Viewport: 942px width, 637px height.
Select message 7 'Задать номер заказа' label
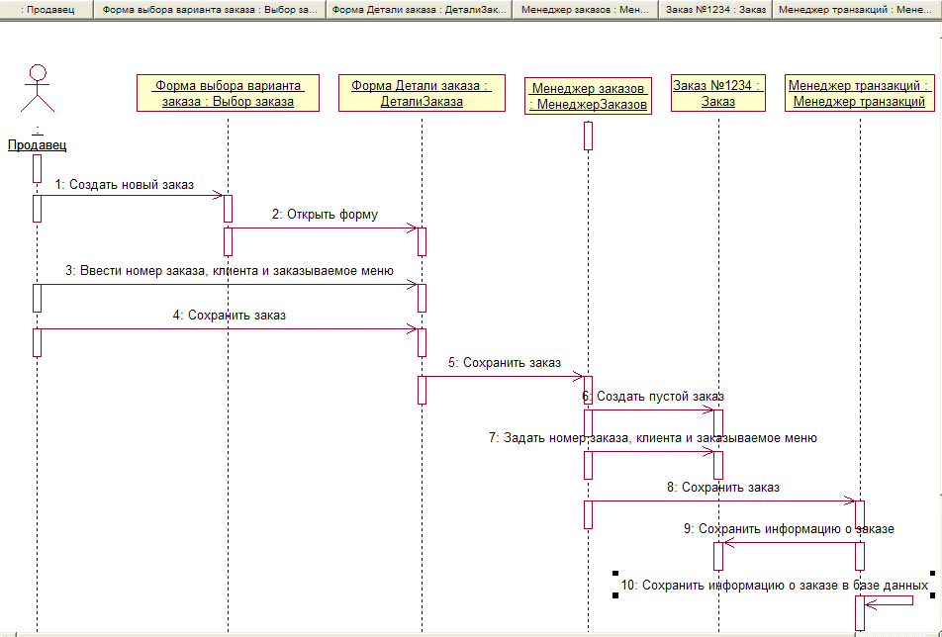tap(652, 437)
